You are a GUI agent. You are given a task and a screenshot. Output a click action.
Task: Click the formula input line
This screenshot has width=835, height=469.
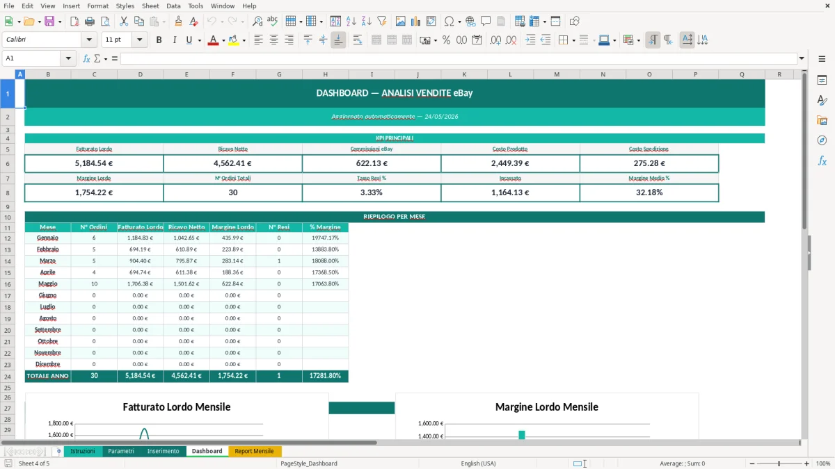click(x=458, y=58)
